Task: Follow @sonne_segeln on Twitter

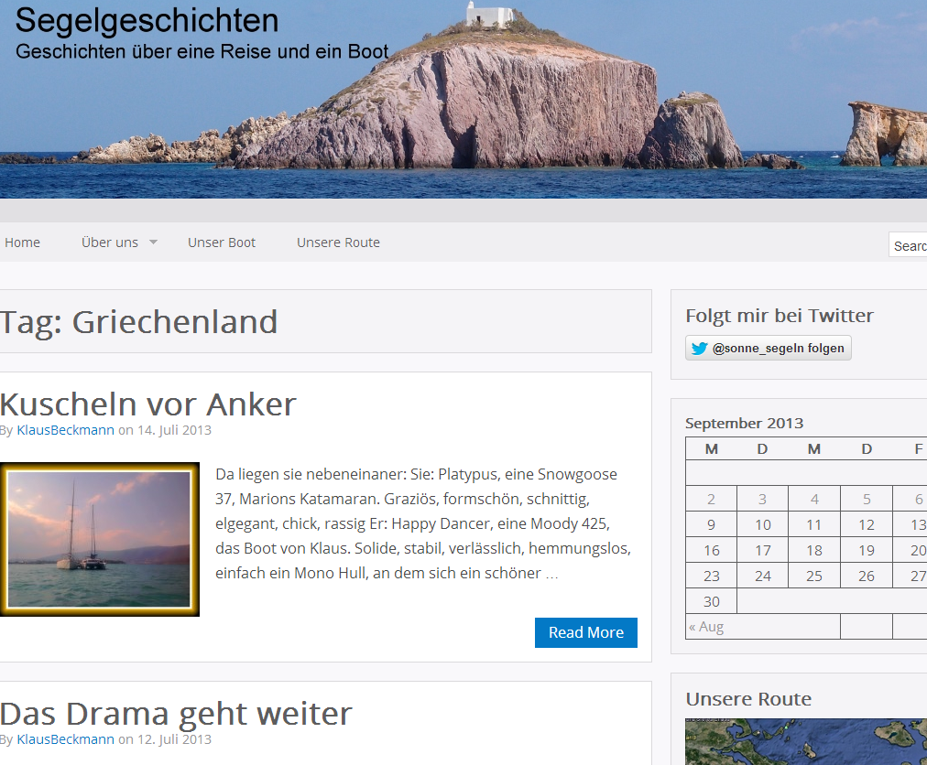Action: tap(769, 348)
